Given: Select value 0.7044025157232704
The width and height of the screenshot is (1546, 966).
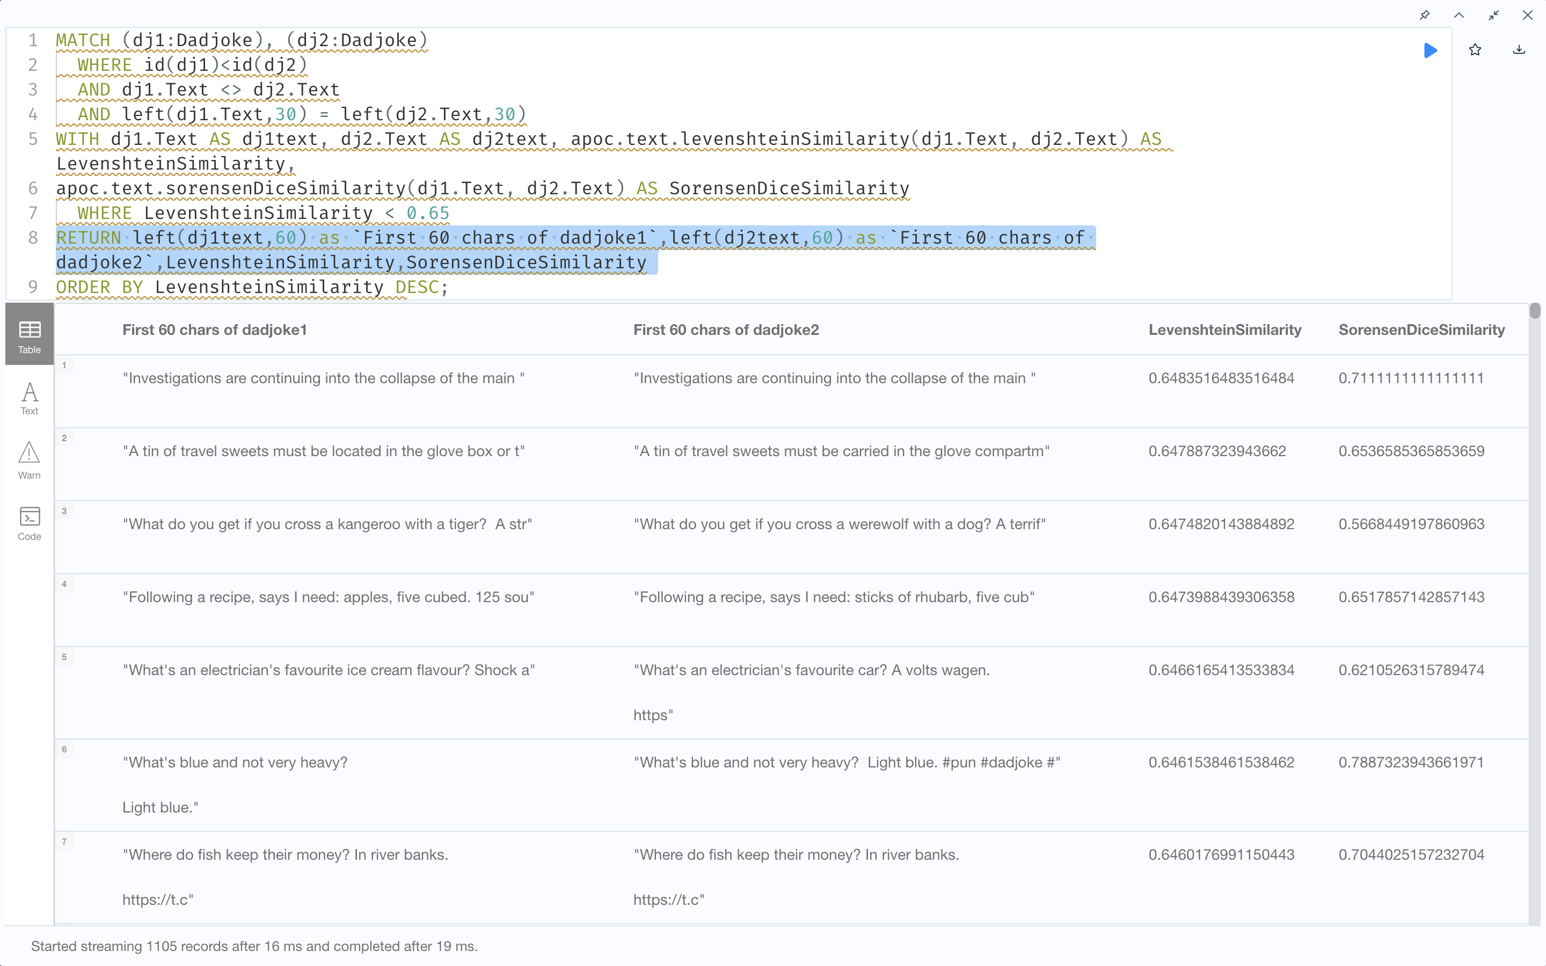Looking at the screenshot, I should (x=1411, y=855).
